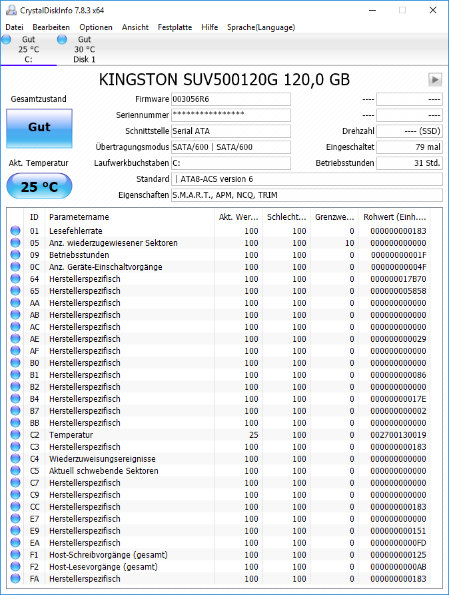Click the Seriennummer field

point(230,115)
